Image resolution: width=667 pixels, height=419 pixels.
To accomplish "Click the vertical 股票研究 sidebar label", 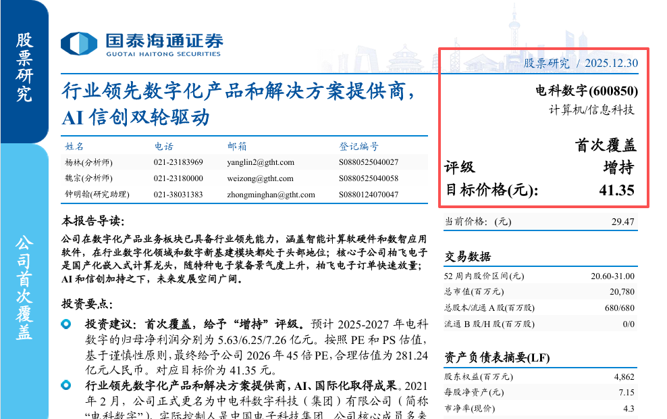I will point(24,68).
